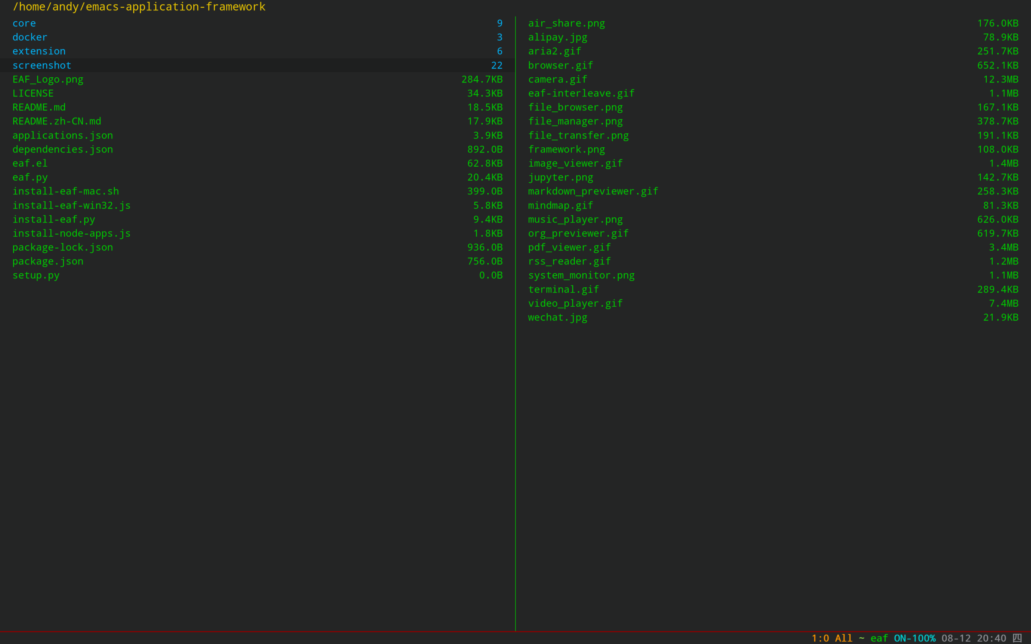Screen dimensions: 1031x644
Task: Click the directory path header
Action: coord(139,7)
